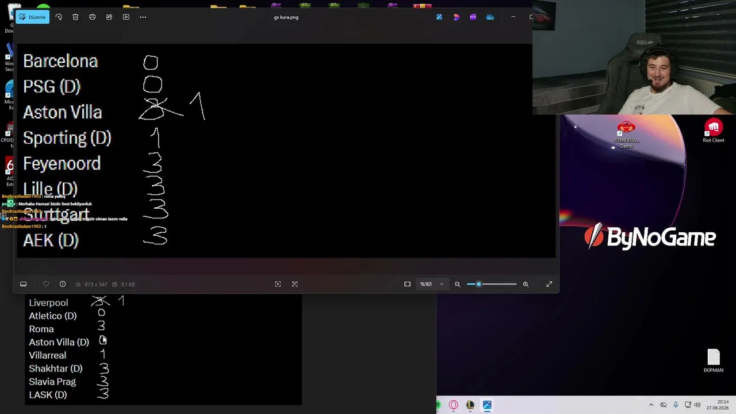Image resolution: width=736 pixels, height=414 pixels.
Task: Click the Düzenle edit button in Photos
Action: click(32, 17)
